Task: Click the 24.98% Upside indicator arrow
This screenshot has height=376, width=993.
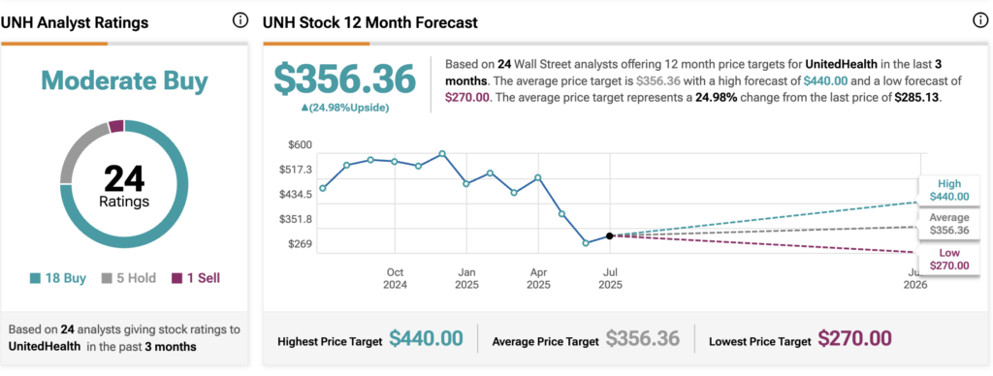Action: [304, 108]
